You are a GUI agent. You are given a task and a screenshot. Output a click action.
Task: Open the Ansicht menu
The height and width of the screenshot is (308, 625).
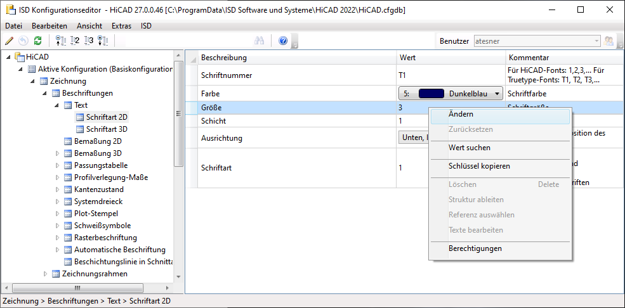pos(89,26)
